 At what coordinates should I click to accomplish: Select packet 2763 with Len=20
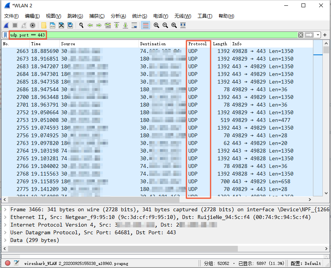157,143
